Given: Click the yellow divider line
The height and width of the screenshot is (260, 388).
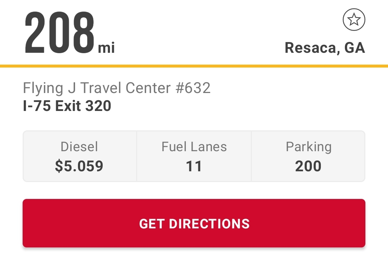Looking at the screenshot, I should coord(194,66).
